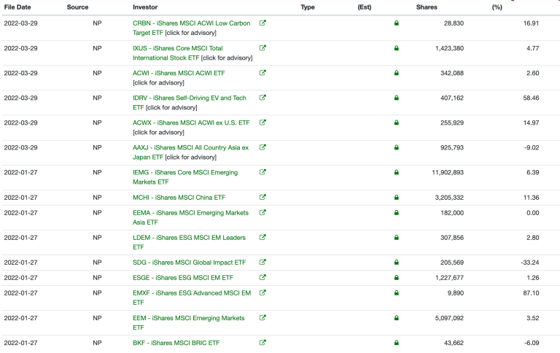Open MCHI iShares MSCI China ETF link
560x353 pixels.
[179, 198]
